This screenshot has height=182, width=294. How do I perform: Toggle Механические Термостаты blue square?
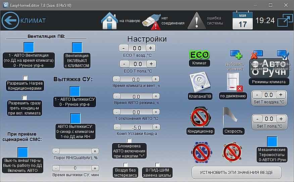[272, 141]
